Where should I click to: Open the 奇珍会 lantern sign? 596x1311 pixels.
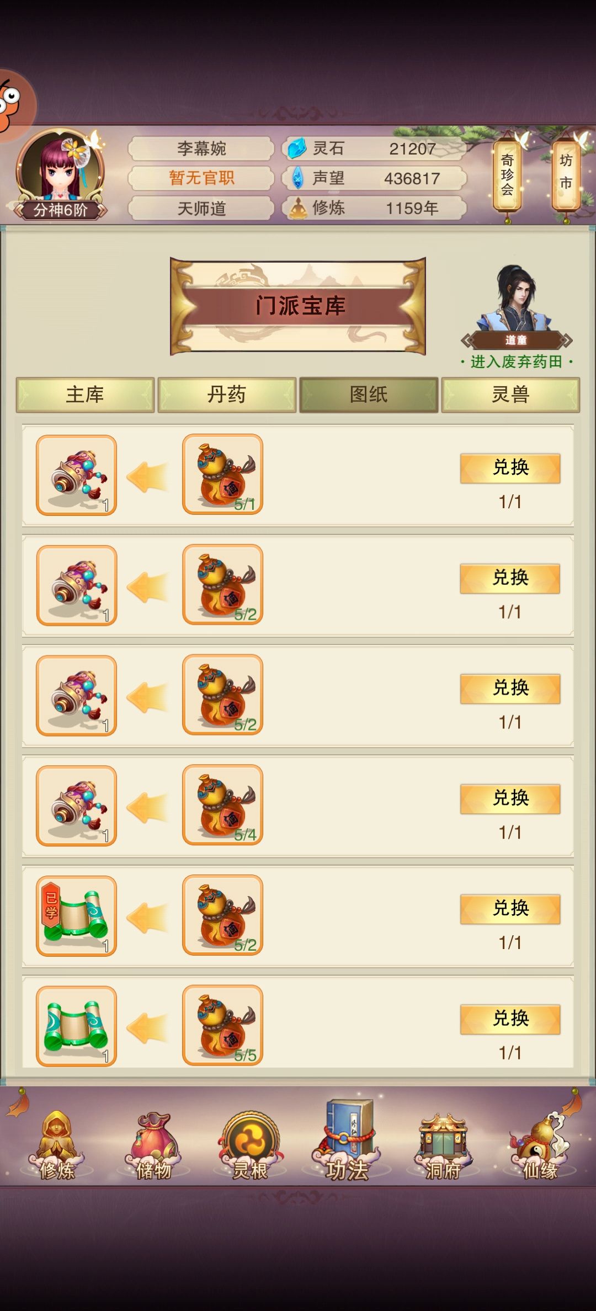pos(507,175)
